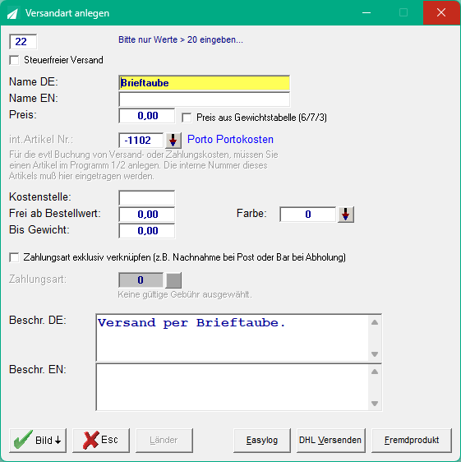Click into the Kostenstelle field
461x462 pixels.
(147, 197)
